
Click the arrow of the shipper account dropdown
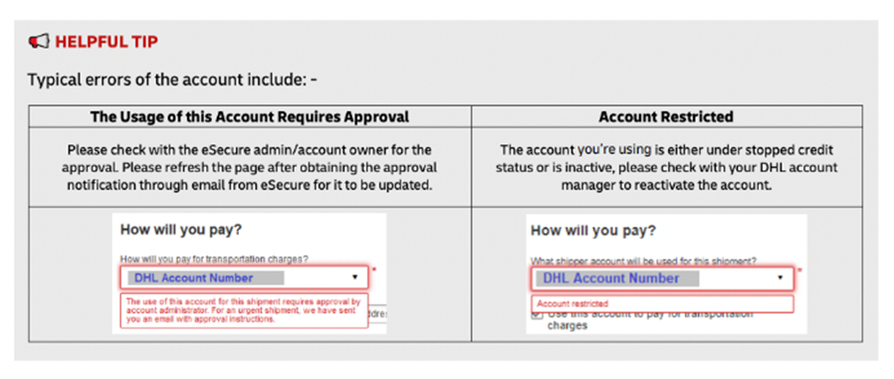pyautogui.click(x=780, y=279)
